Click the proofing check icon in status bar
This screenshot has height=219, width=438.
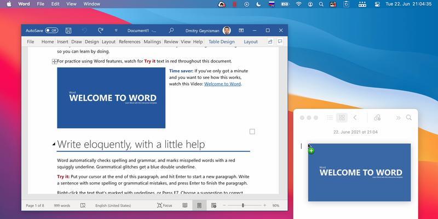coord(83,206)
